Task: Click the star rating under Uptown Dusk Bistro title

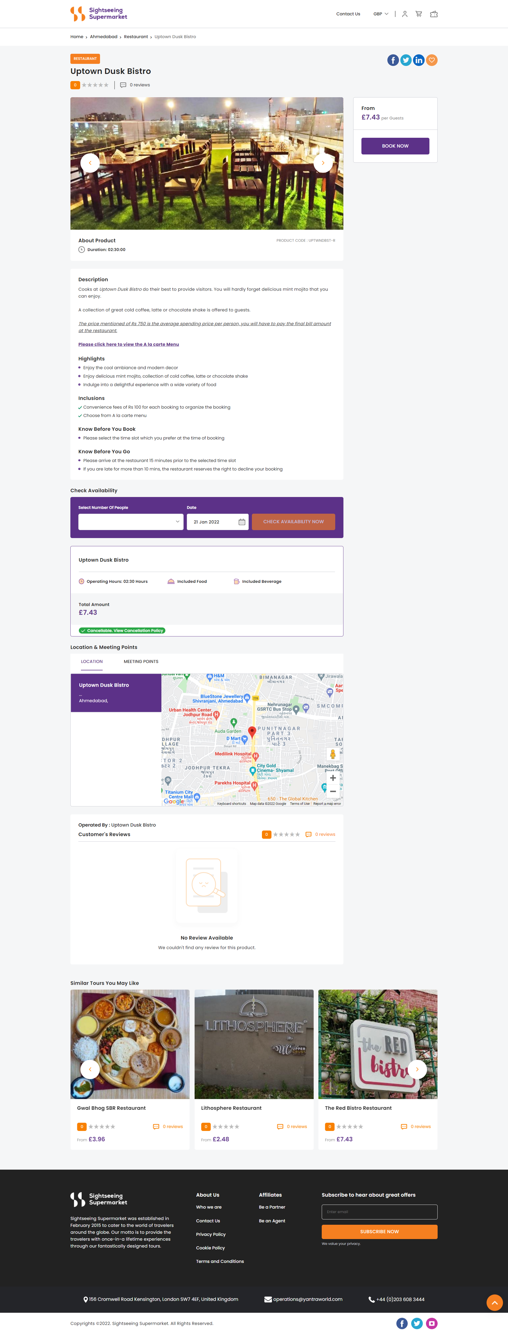Action: coord(95,85)
